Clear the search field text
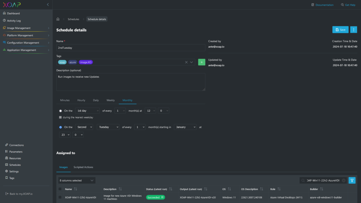This screenshot has height=203, width=361. [344, 181]
